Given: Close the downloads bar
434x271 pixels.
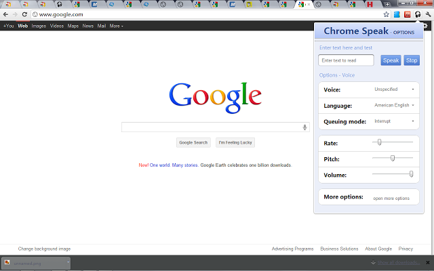Looking at the screenshot, I should [427, 262].
